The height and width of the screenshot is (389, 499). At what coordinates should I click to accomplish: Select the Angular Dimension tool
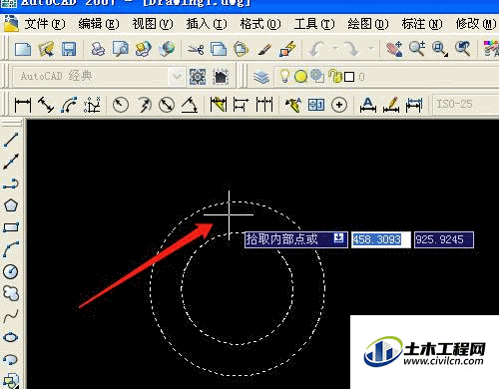190,105
